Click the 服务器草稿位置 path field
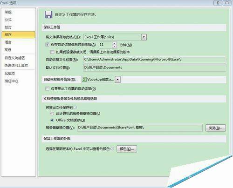The height and width of the screenshot is (188, 233). (x=140, y=128)
